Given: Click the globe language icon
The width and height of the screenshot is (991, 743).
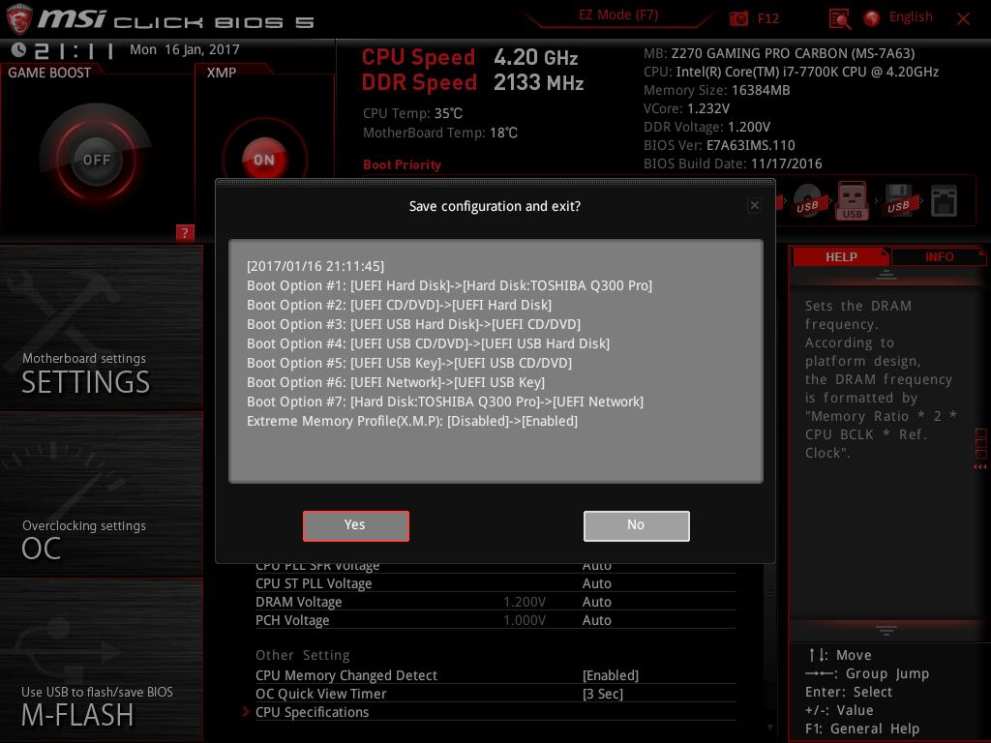Looking at the screenshot, I should 872,18.
